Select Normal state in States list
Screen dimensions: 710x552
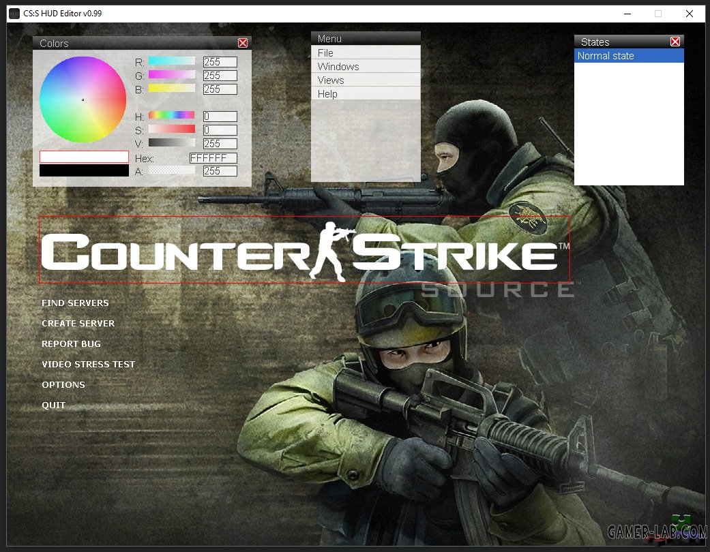[x=629, y=56]
